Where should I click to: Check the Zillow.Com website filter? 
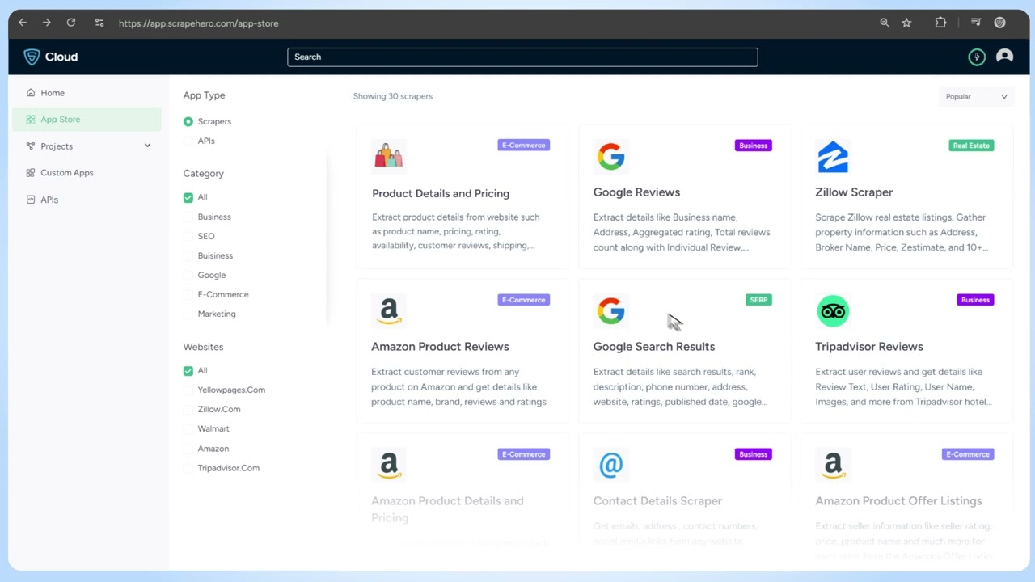(x=188, y=409)
